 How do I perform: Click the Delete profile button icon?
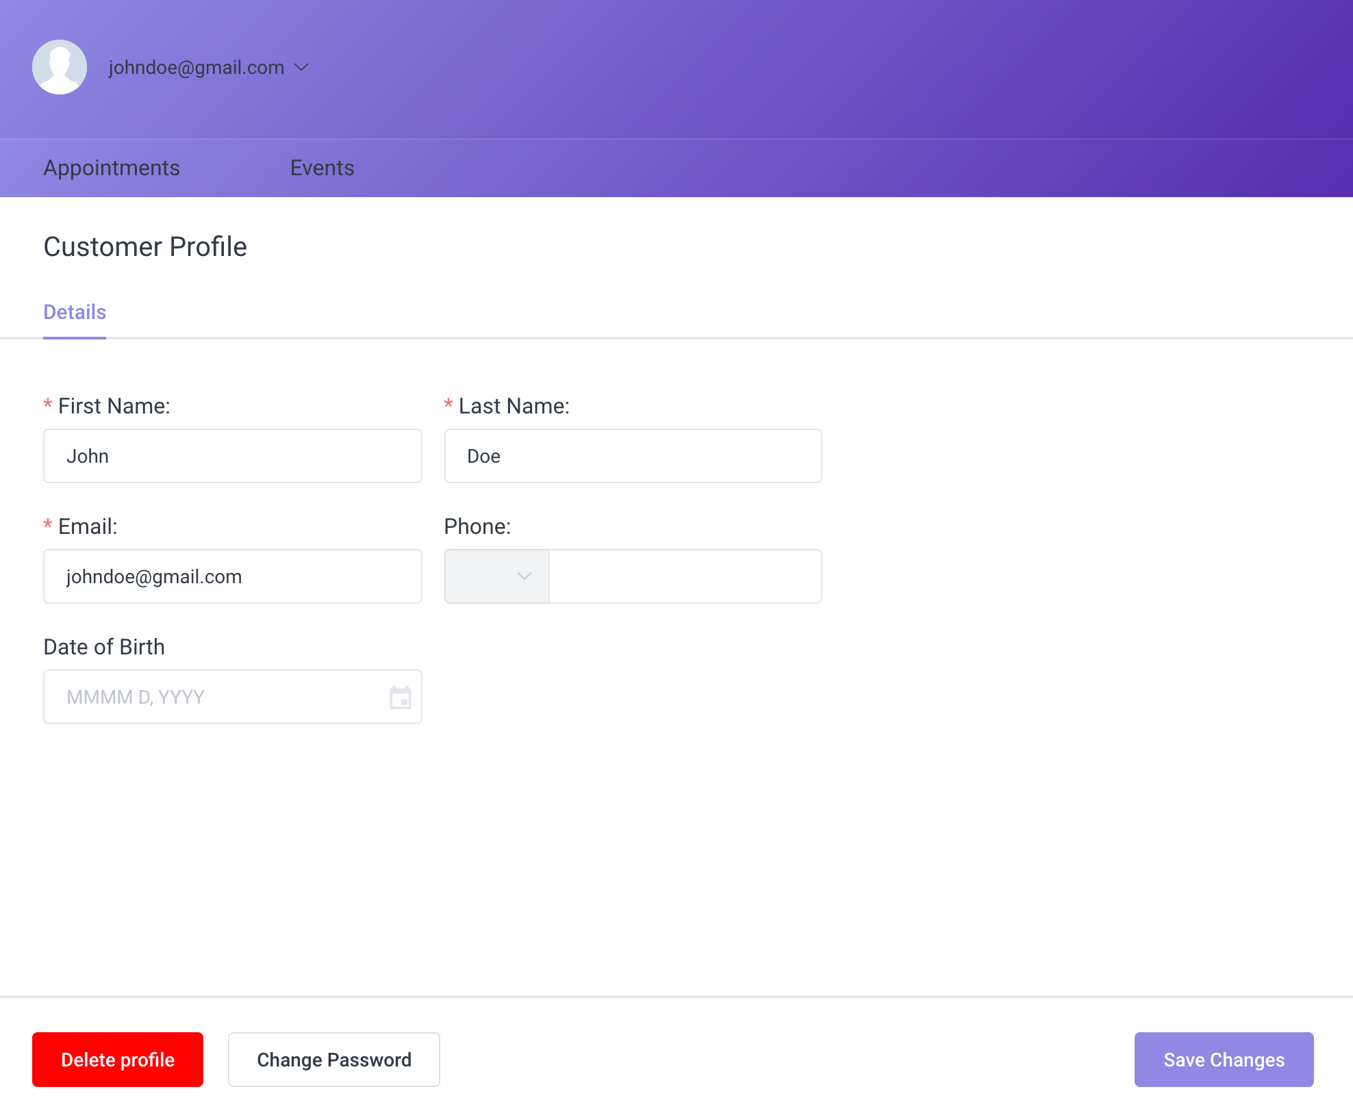(x=118, y=1059)
